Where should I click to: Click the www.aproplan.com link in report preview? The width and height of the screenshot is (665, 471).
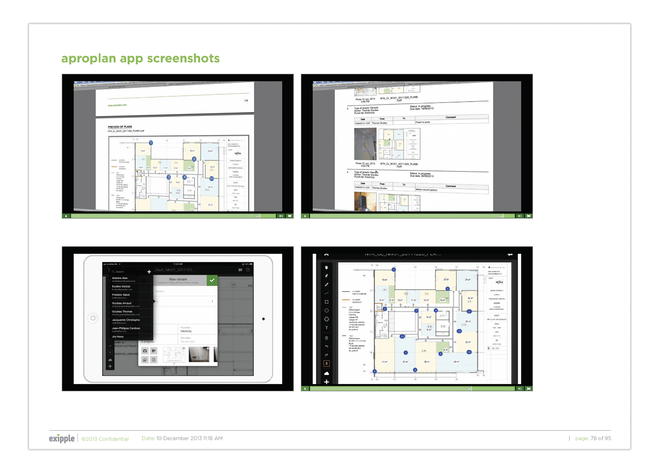click(117, 105)
